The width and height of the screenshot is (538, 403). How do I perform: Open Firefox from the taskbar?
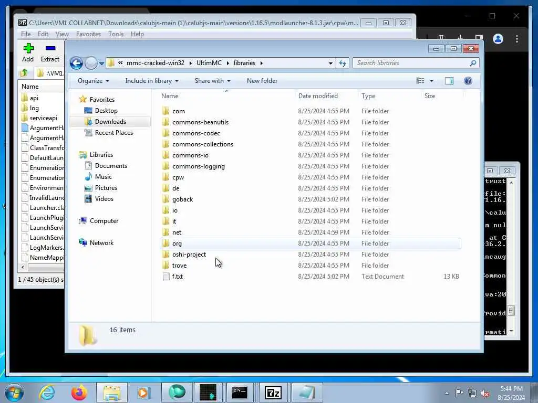click(79, 393)
